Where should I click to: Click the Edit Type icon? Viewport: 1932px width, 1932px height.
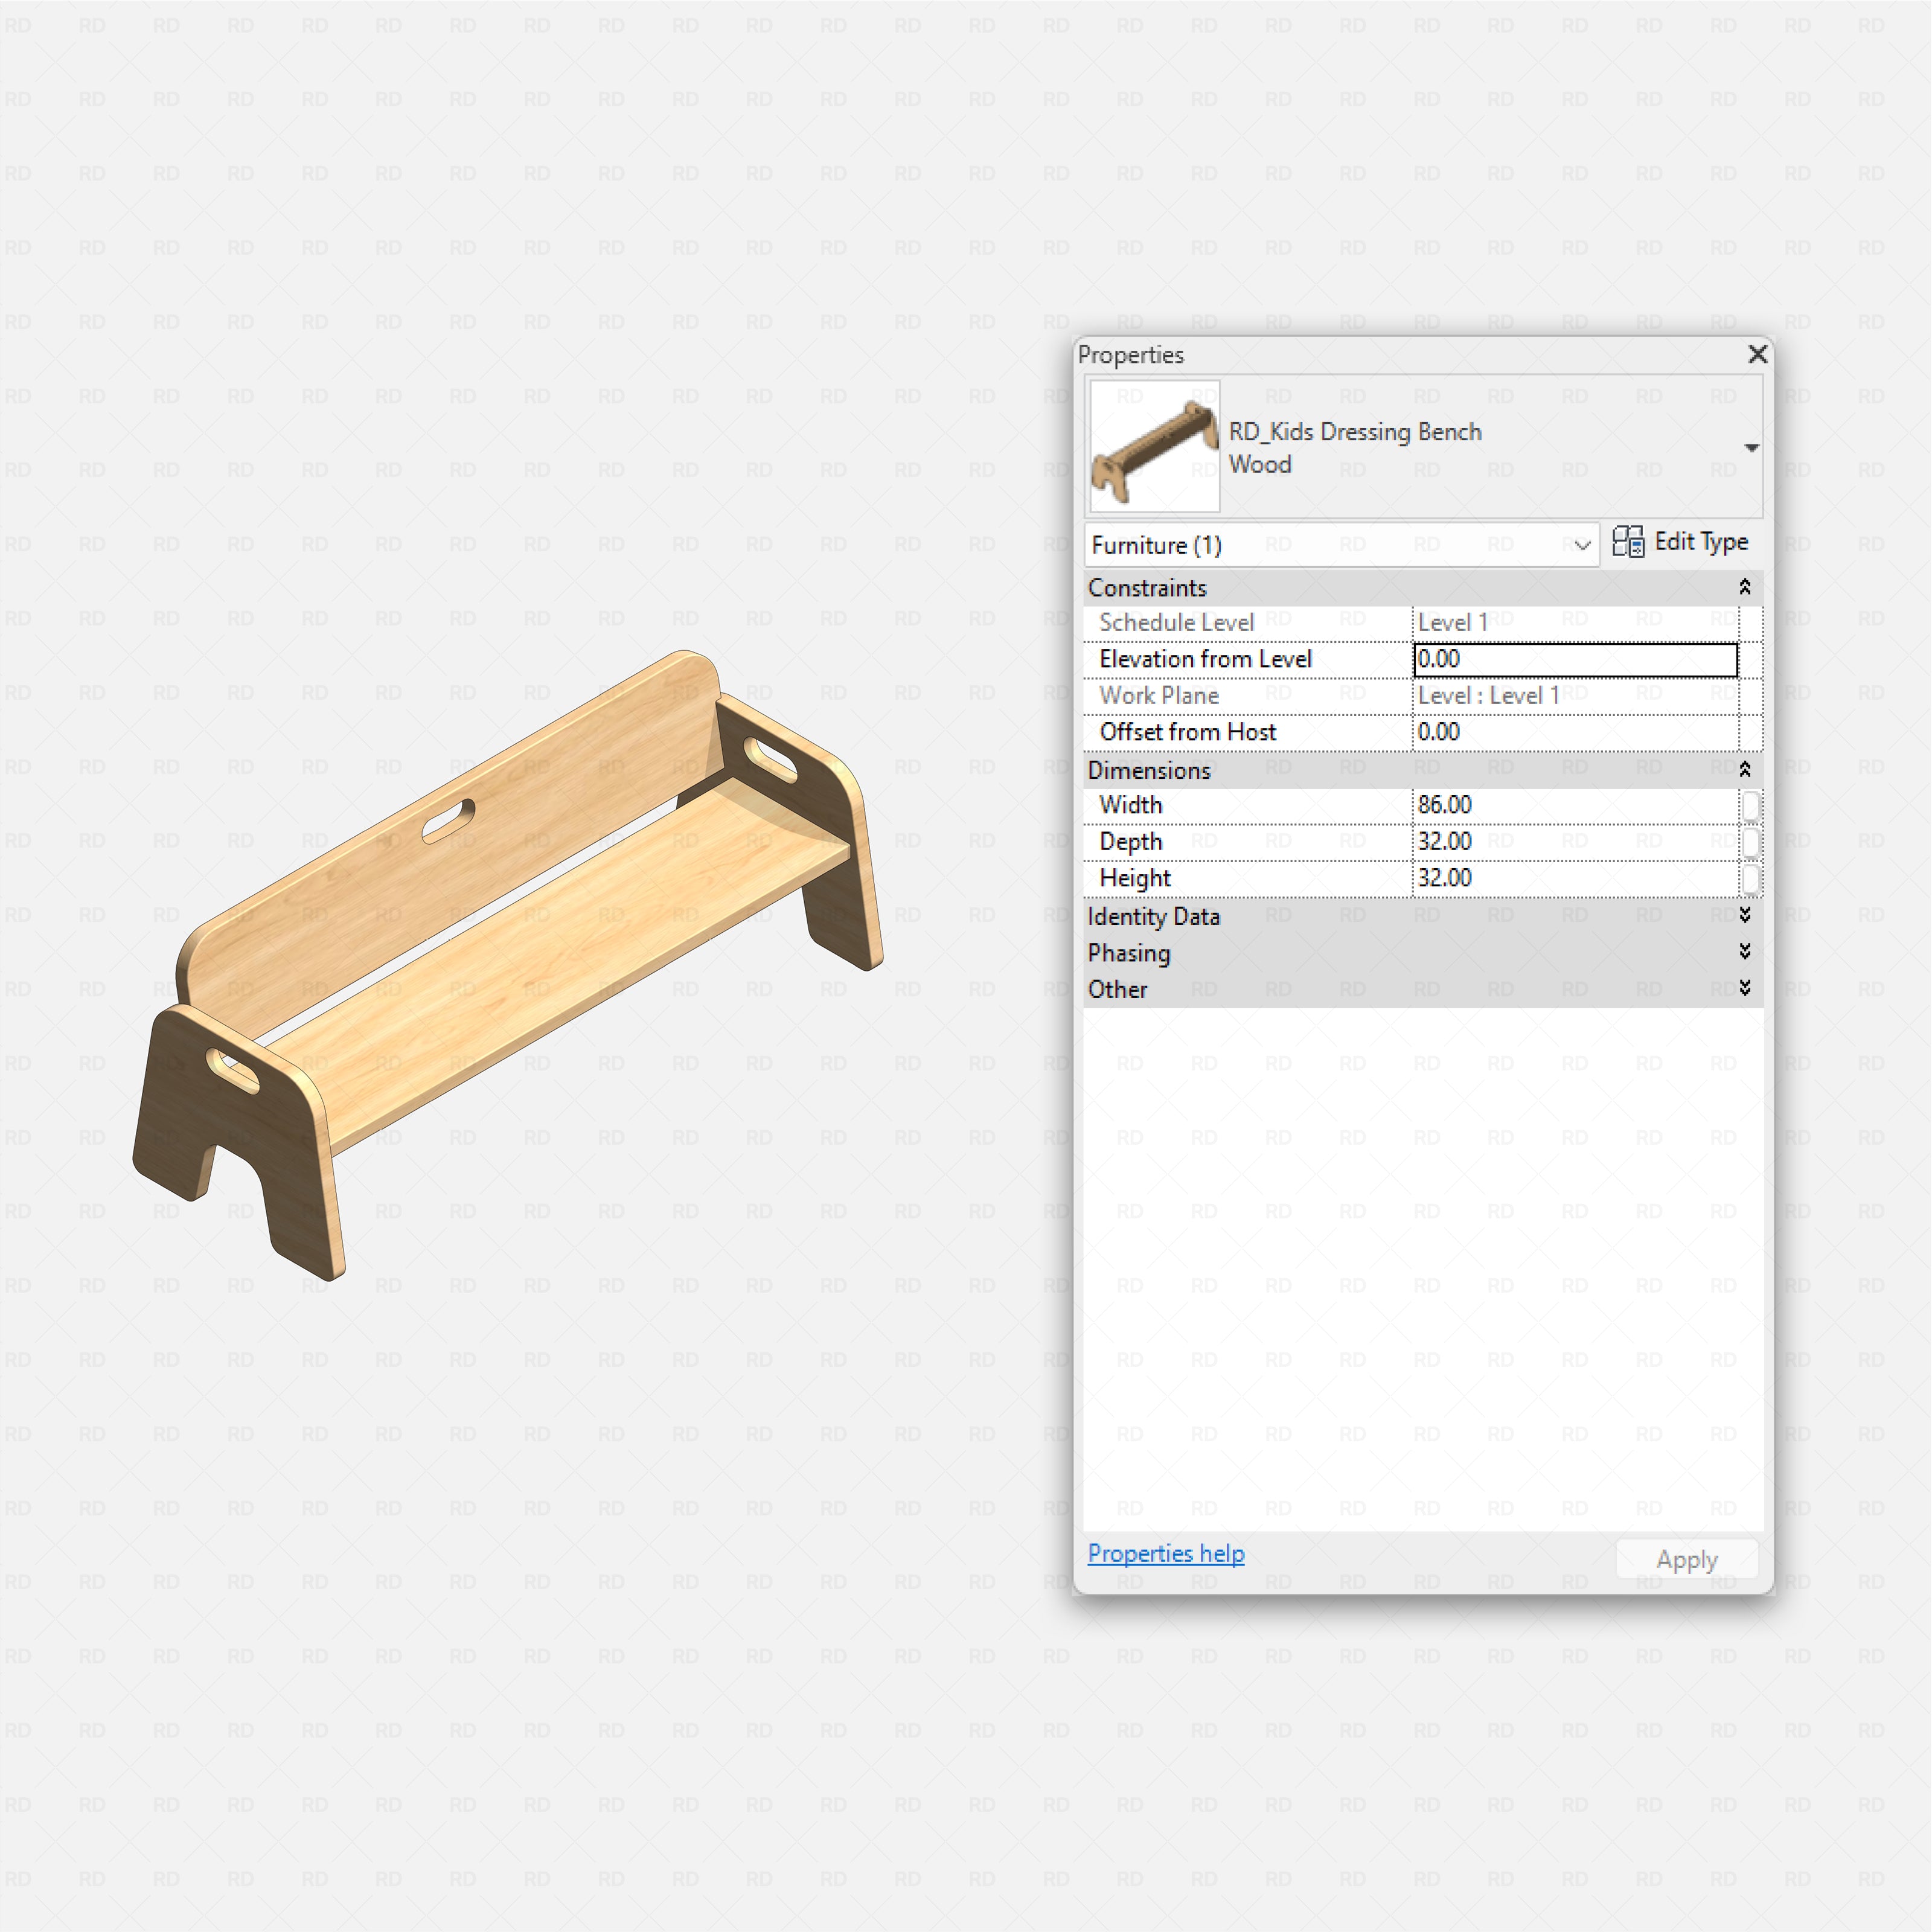coord(1627,542)
